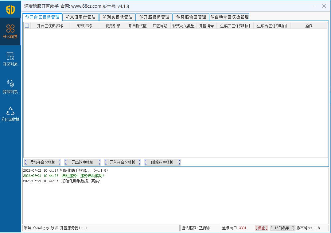Switch to ⑤跨服合区管理 tab
This screenshot has width=331, height=233.
coord(191,17)
